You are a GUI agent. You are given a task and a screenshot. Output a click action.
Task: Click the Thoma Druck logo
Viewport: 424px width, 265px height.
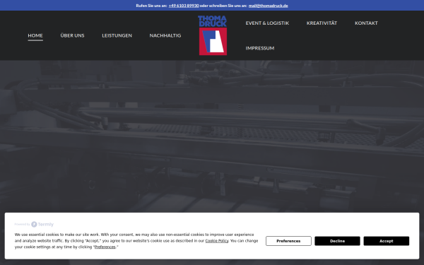coord(213,35)
